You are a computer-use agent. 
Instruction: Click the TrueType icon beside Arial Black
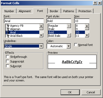[8, 36]
